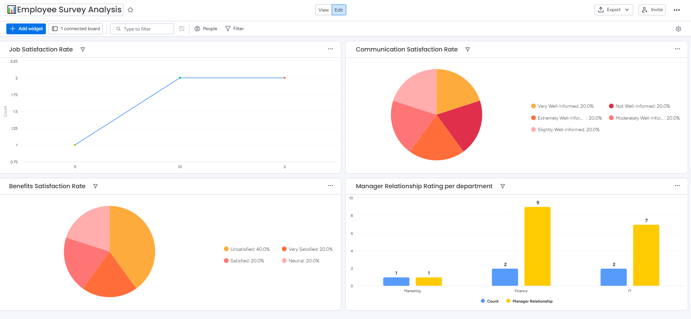Click the blue IT Count bar
691x319 pixels.
[x=613, y=277]
